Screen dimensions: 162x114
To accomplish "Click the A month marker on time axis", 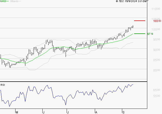I will point(96,112).
